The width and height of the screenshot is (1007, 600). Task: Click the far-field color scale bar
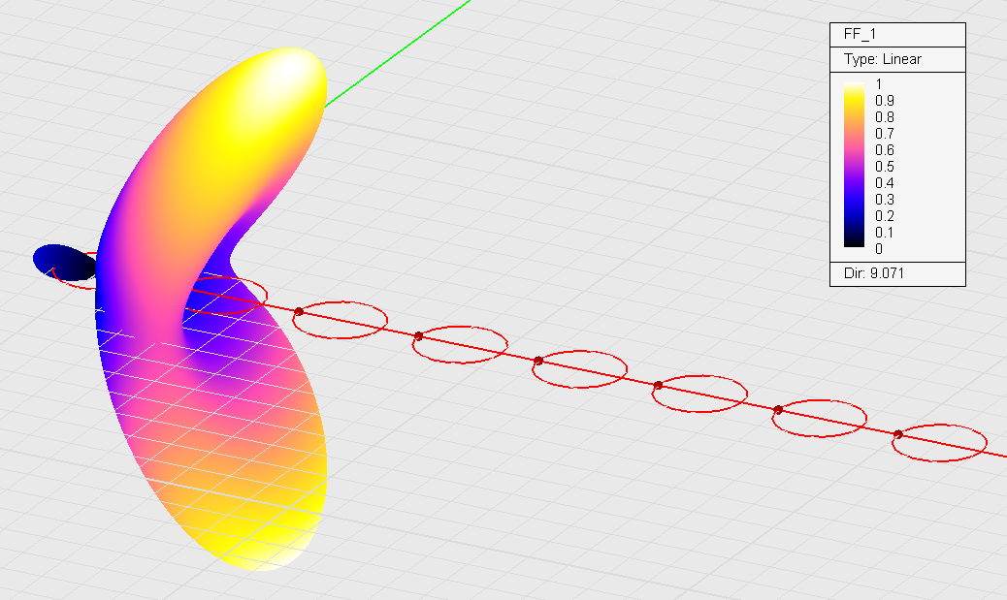[x=854, y=165]
